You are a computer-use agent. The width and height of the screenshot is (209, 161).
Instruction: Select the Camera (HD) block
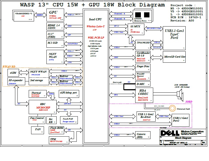(143, 135)
